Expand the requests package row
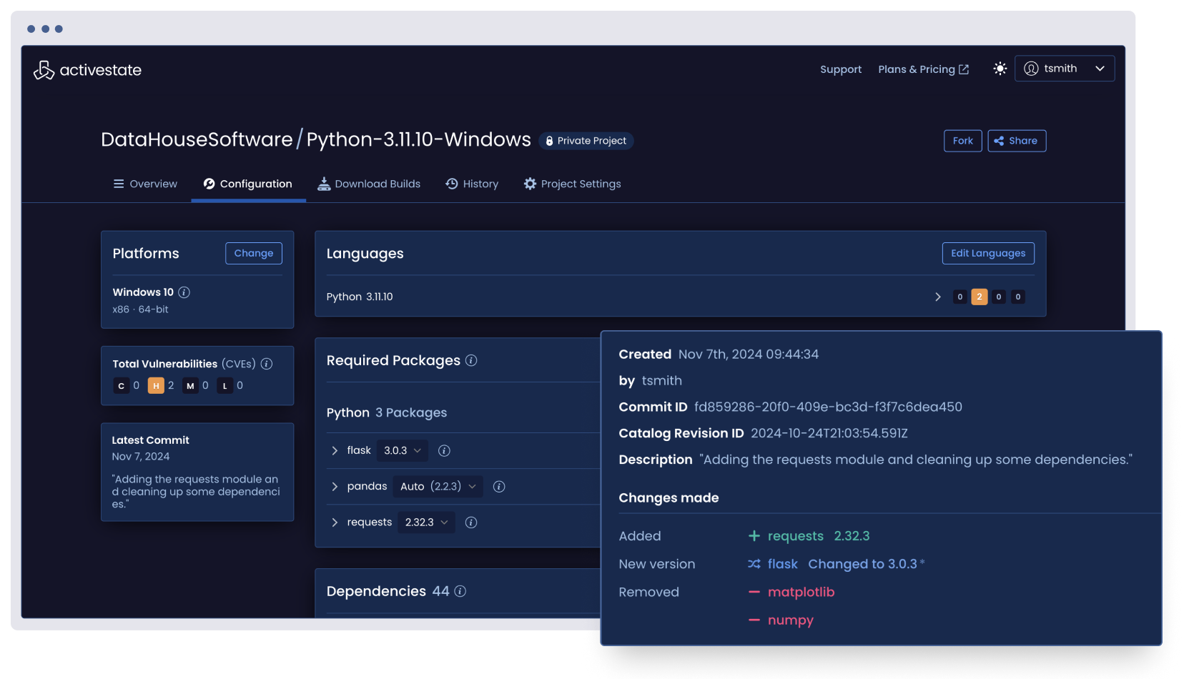Viewport: 1194px width, 679px height. [x=334, y=522]
